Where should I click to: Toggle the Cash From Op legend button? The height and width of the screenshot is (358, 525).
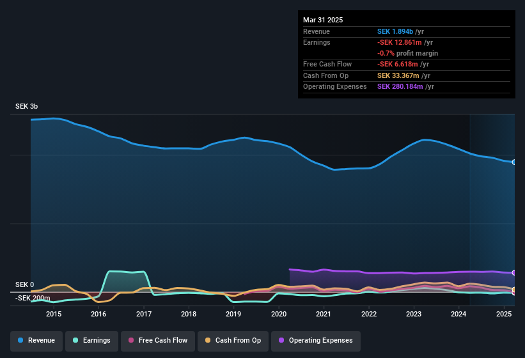(x=233, y=341)
